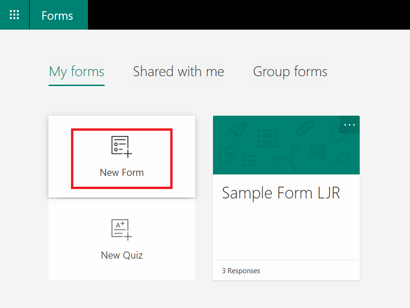
Task: Select the Group forms tab
Action: 290,71
